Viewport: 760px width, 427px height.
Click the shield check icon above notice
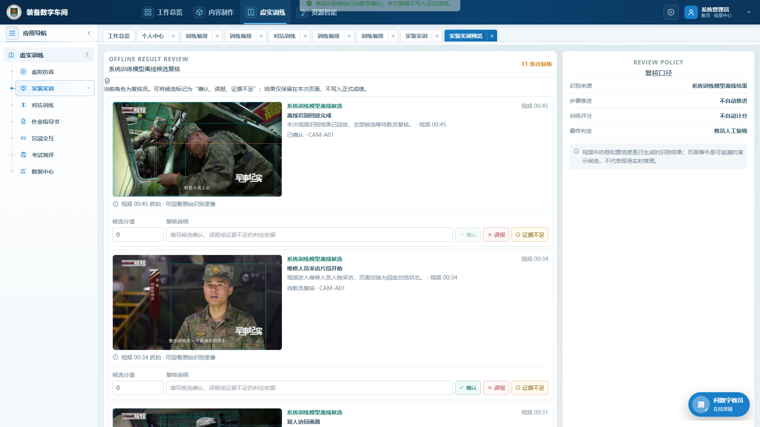(x=107, y=81)
